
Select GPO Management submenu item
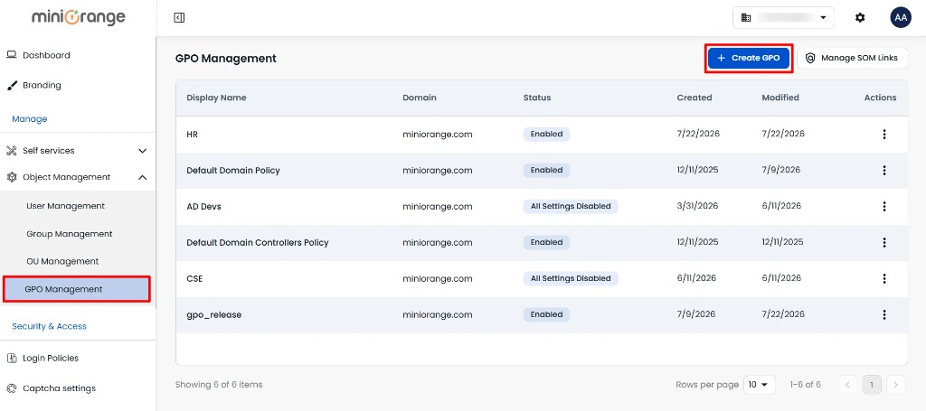click(x=77, y=289)
